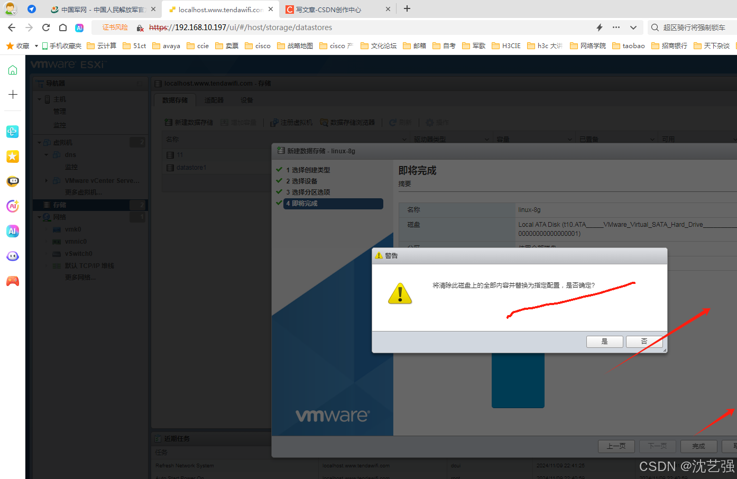Open the 战略地图 bookmark folder
737x479 pixels.
(x=295, y=46)
